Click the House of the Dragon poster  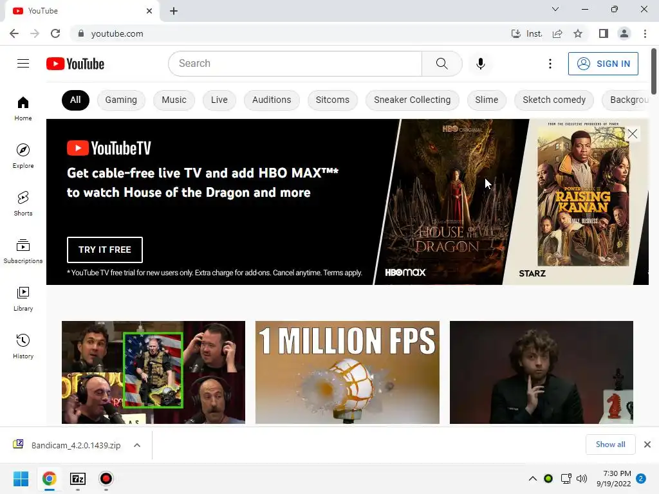(x=451, y=202)
